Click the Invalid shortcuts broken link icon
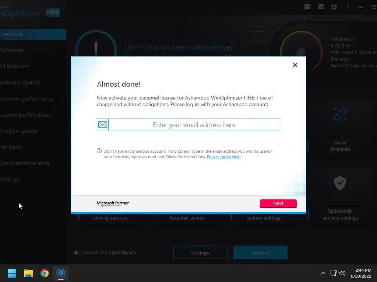This screenshot has height=282, width=377. coord(340,115)
